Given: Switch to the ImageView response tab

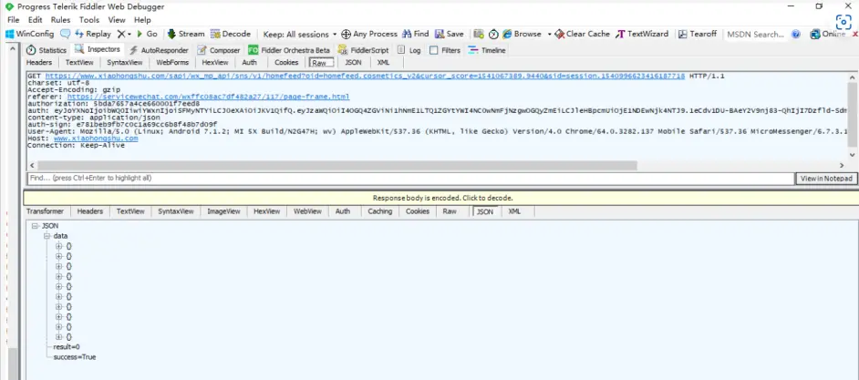Looking at the screenshot, I should (223, 211).
